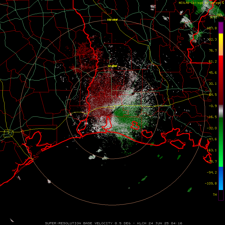Click the VEL legend title
The image size is (225, 225).
coord(219,15)
